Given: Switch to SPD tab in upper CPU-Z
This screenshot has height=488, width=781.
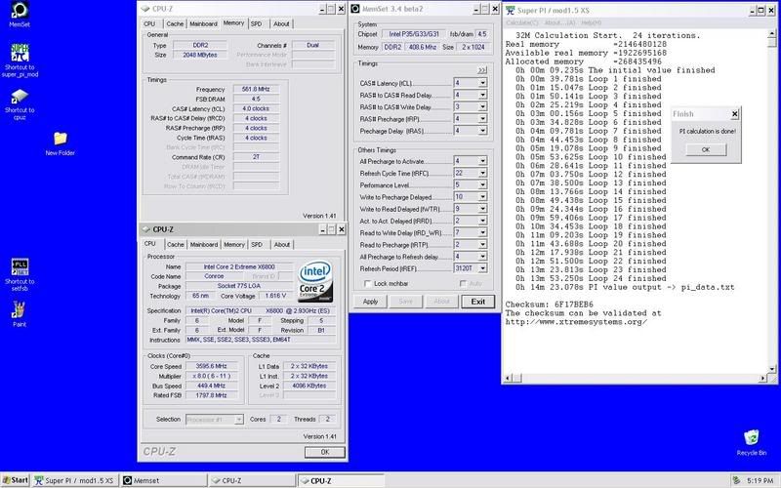Looking at the screenshot, I should 257,23.
